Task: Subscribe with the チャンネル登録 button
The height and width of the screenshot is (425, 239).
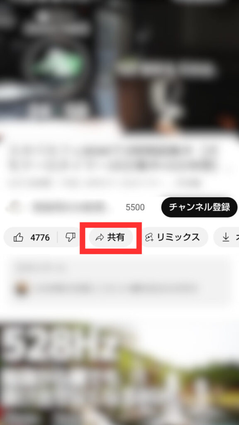Action: (200, 207)
